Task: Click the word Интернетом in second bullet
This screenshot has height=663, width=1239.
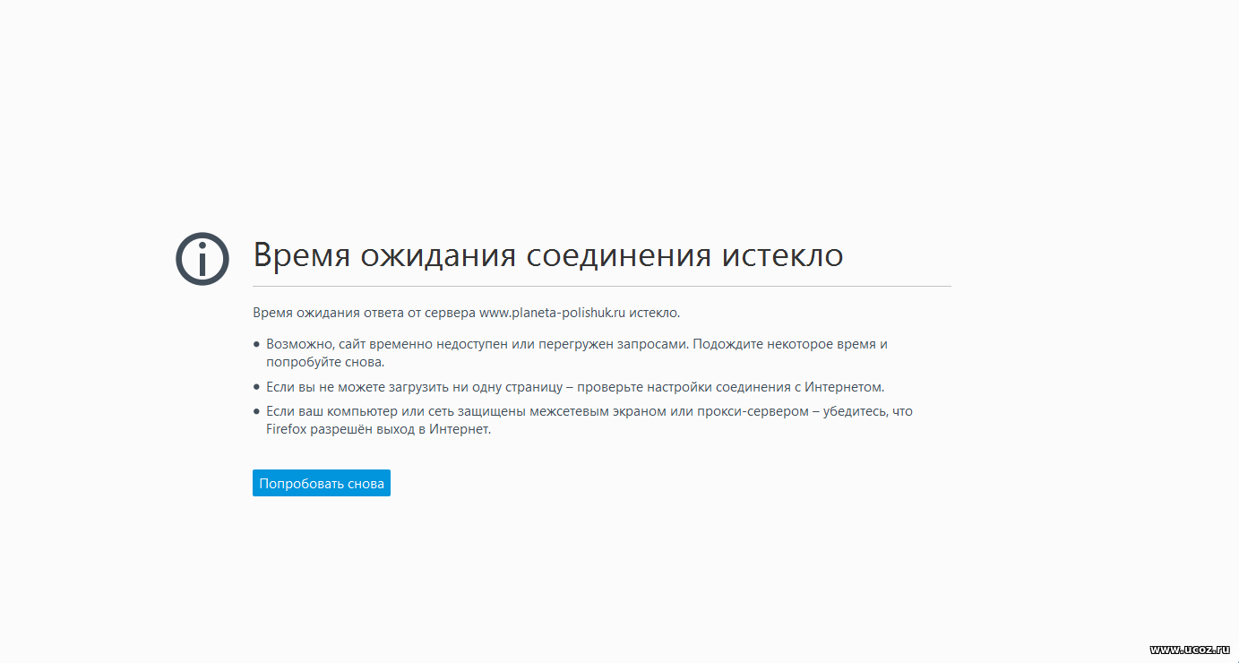Action: pyautogui.click(x=843, y=387)
